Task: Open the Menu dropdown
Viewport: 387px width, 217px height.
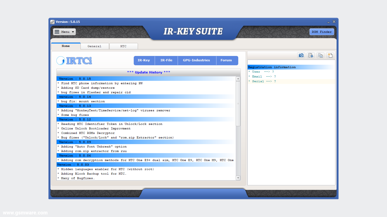Action: 64,32
